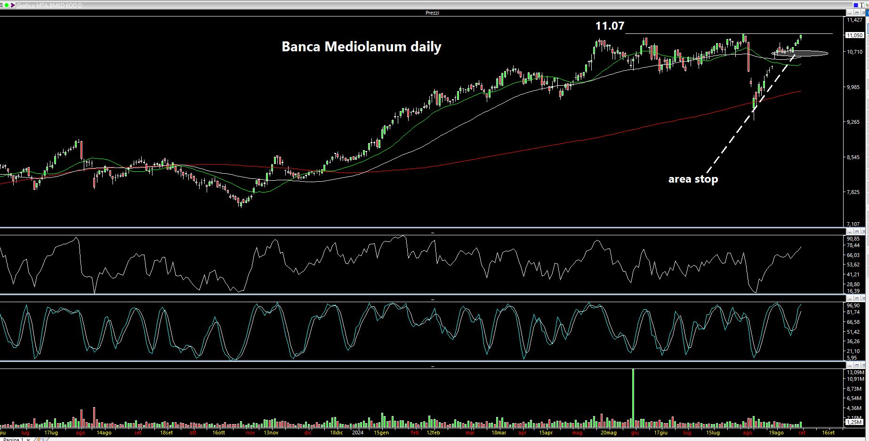The image size is (869, 441).
Task: Select the area stop text annotation
Action: click(693, 179)
